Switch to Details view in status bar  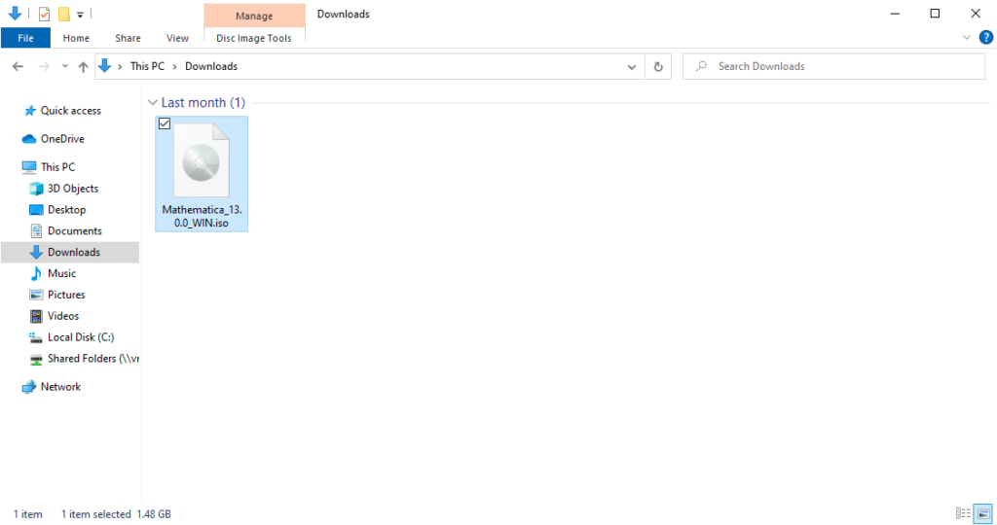963,513
